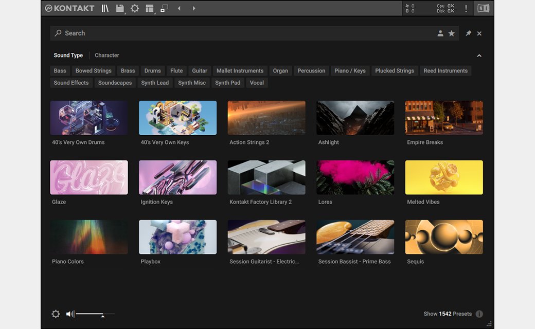
Task: Click the Native Instruments NI logo
Action: click(483, 8)
